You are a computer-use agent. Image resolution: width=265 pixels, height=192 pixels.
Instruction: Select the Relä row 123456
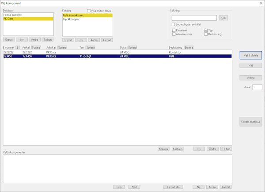click(117, 56)
